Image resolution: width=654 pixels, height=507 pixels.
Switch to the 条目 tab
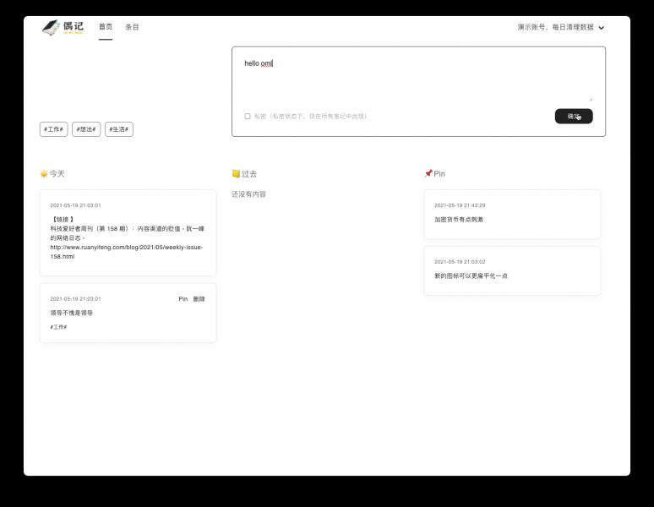[x=132, y=27]
